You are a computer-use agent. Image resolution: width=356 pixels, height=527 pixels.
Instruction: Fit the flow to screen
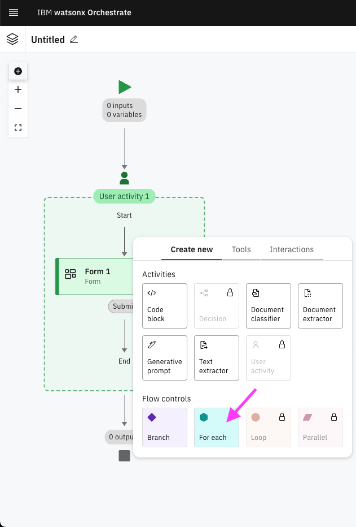coord(18,128)
